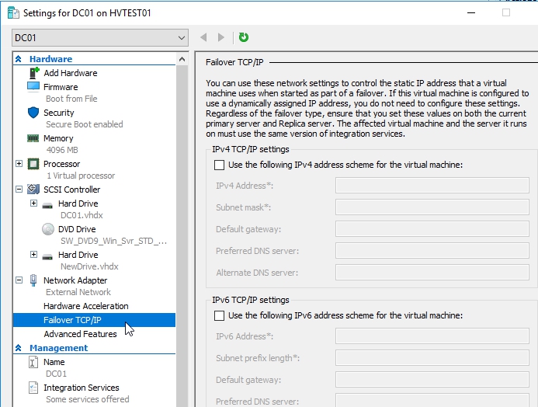The image size is (538, 407).
Task: Select the Memory chip icon
Action: [x=33, y=138]
